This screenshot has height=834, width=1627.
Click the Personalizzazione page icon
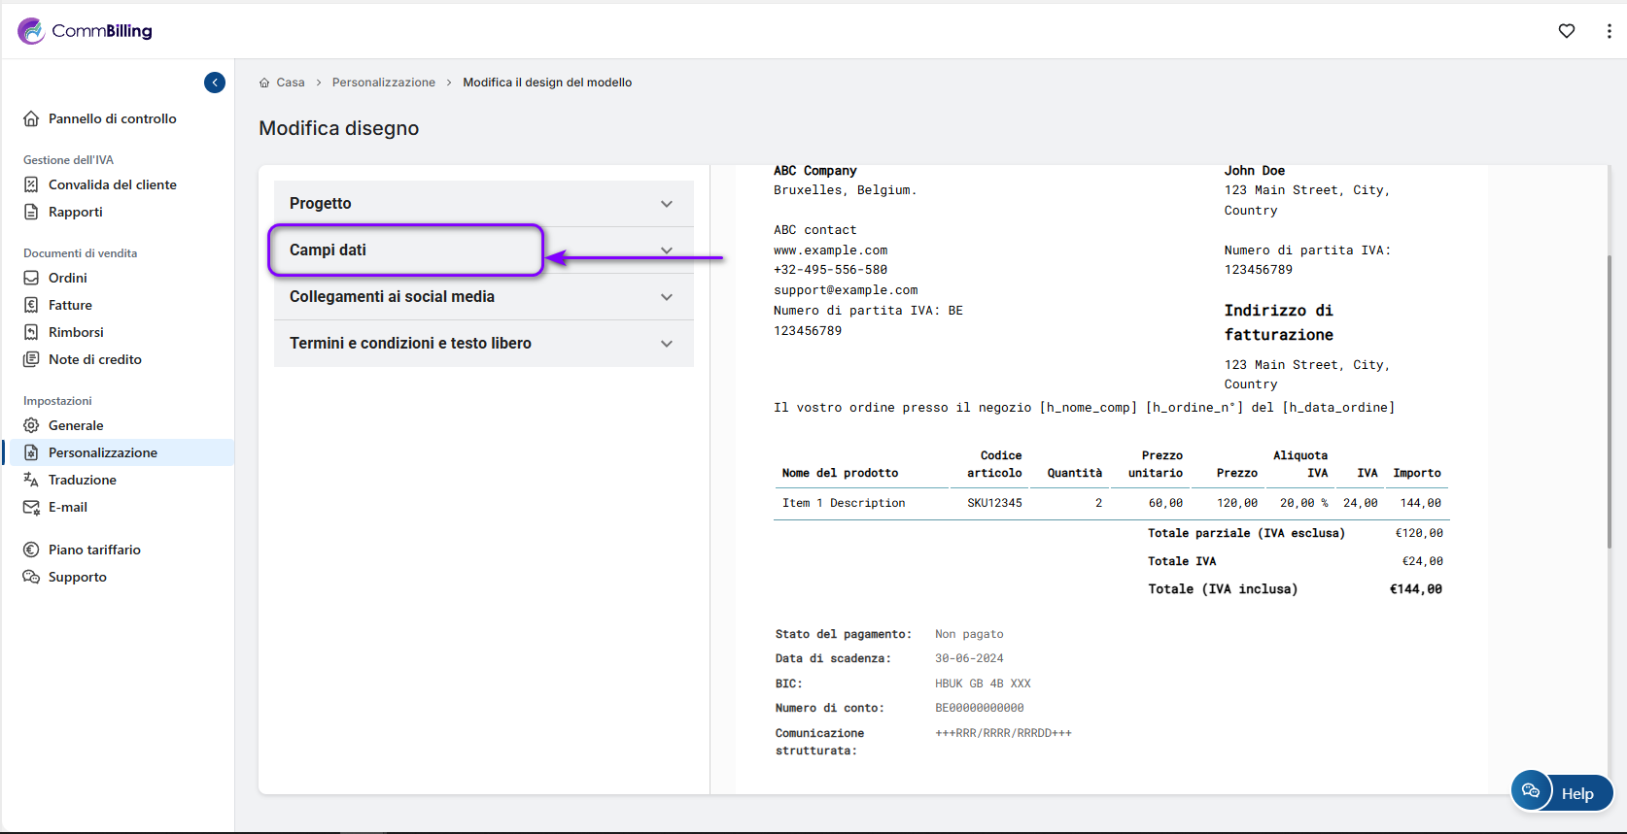tap(31, 452)
